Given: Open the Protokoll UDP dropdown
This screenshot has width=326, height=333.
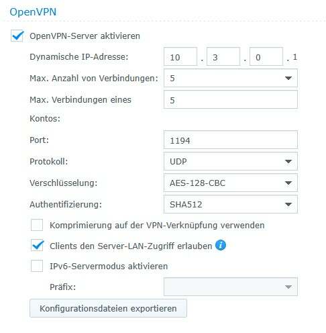Looking at the screenshot, I should pyautogui.click(x=231, y=161).
